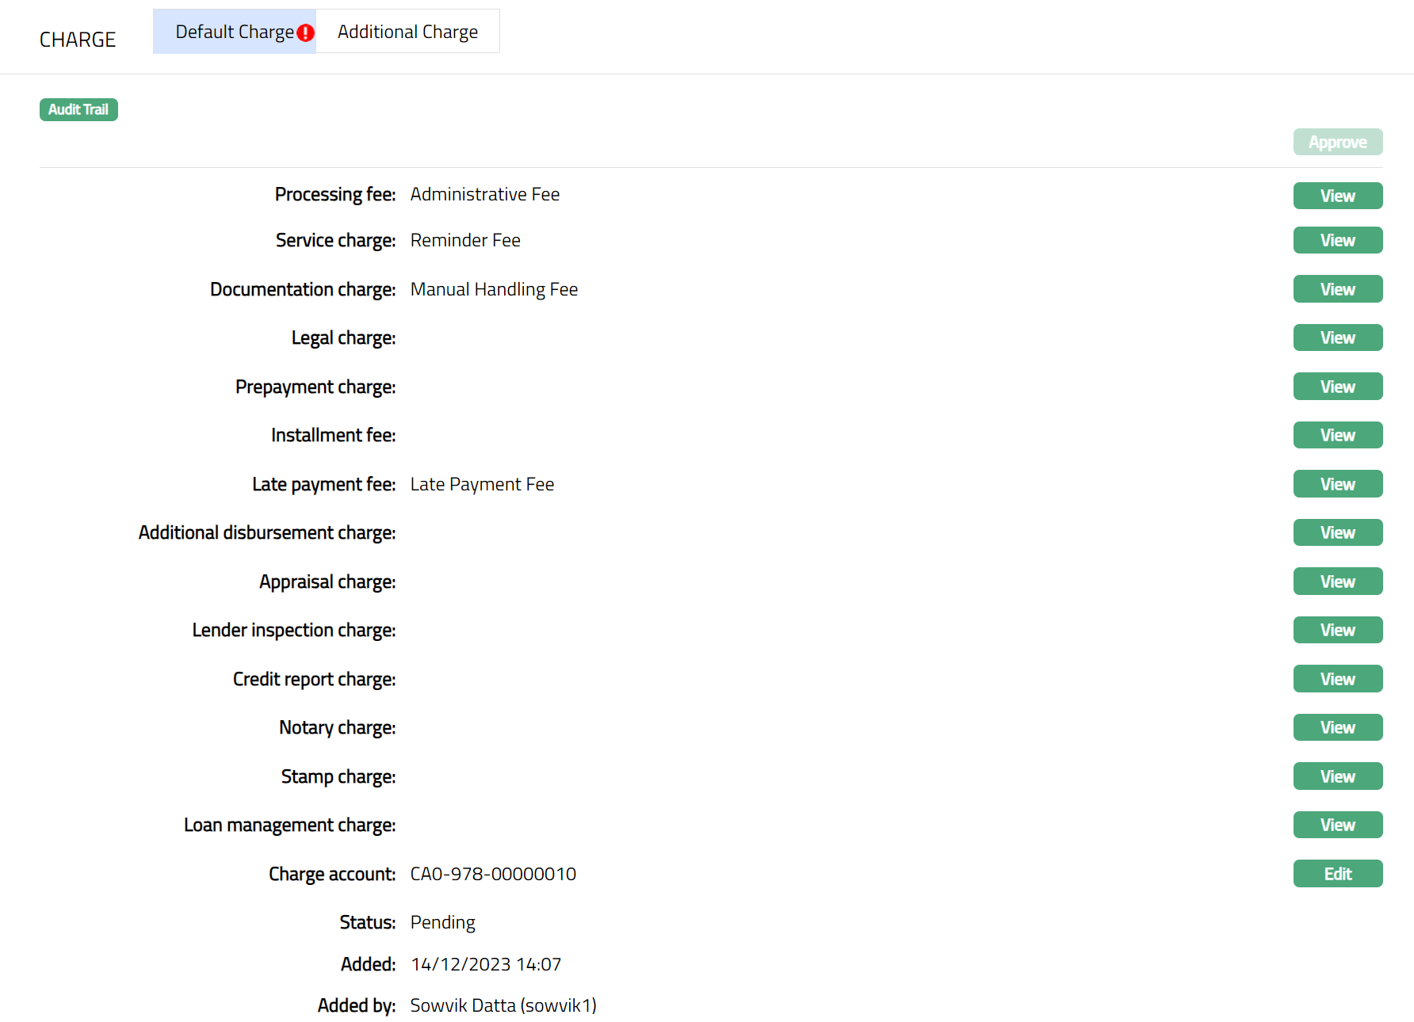Click View beside Credit report charge
This screenshot has height=1022, width=1414.
(1337, 679)
